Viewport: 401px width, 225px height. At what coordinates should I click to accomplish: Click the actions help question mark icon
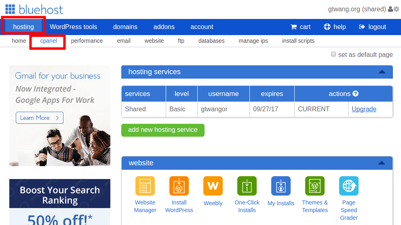pos(355,94)
